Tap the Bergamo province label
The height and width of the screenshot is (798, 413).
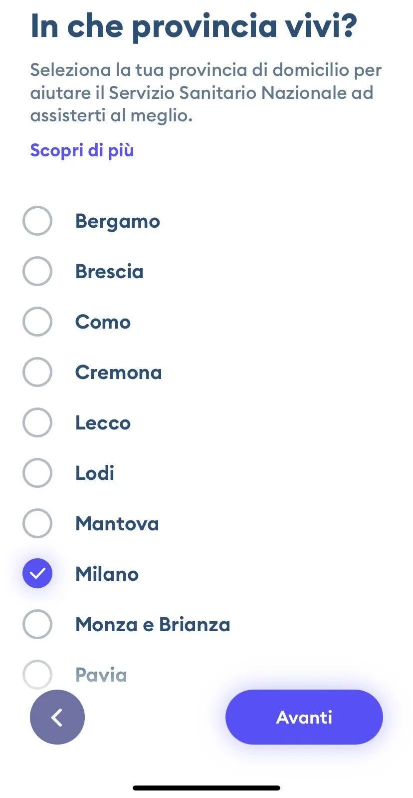pyautogui.click(x=118, y=221)
